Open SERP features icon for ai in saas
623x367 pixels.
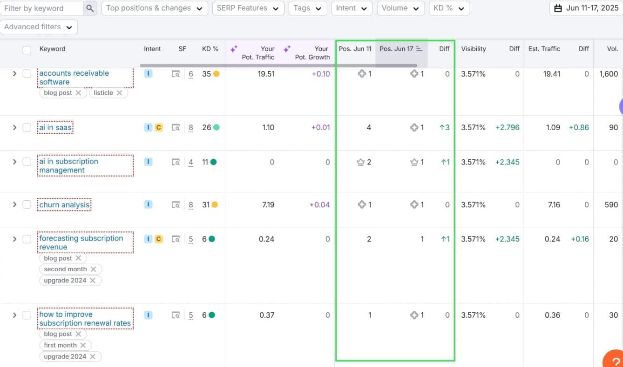(x=176, y=127)
